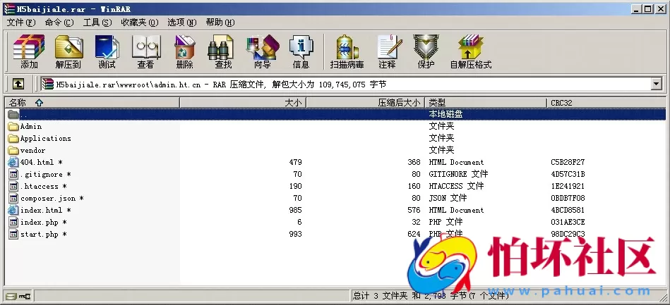Click the JSON 文件 type cell
This screenshot has width=670, height=305.
[x=448, y=198]
